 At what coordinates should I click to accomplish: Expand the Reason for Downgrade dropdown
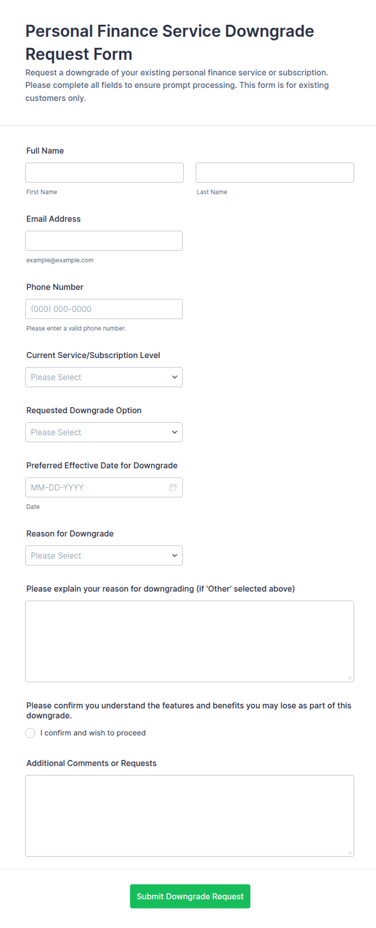104,555
